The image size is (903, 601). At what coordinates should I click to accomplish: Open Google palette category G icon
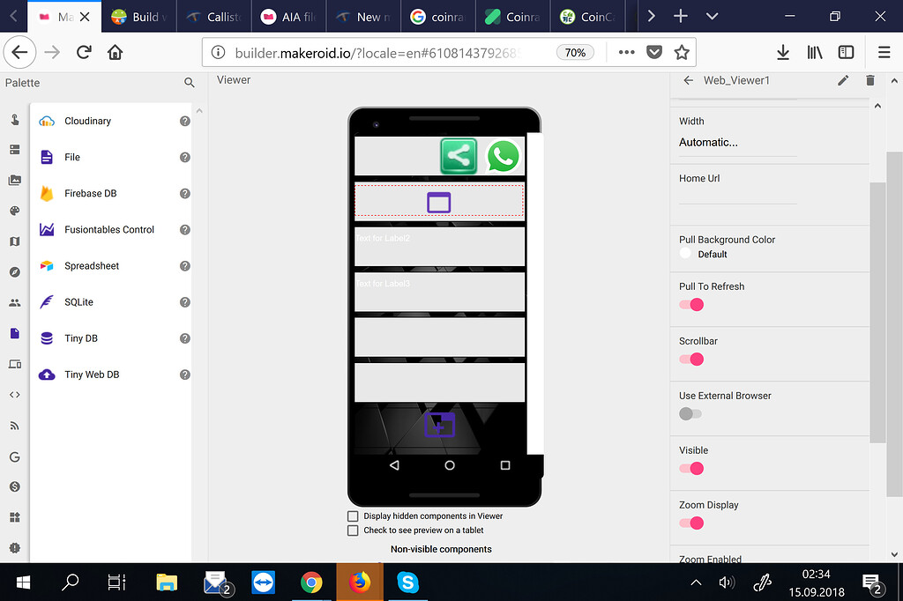pyautogui.click(x=15, y=456)
